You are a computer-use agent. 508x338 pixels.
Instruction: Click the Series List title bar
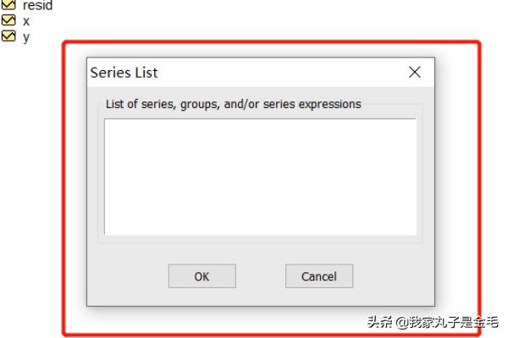pos(261,73)
